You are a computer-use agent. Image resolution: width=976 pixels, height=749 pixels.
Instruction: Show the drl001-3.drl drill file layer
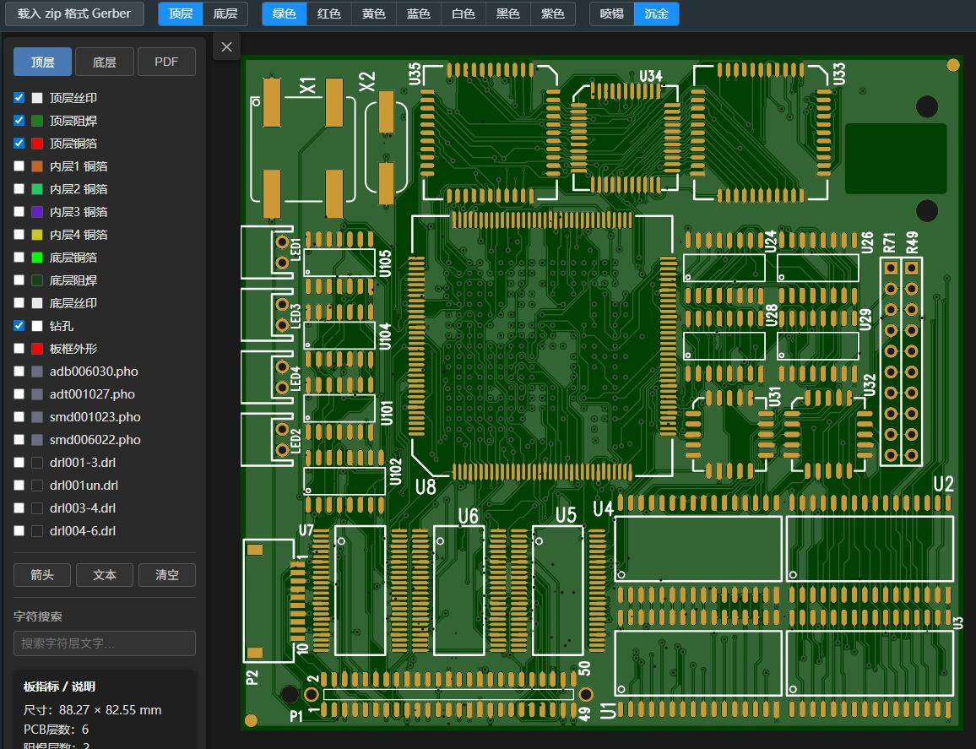tap(19, 463)
